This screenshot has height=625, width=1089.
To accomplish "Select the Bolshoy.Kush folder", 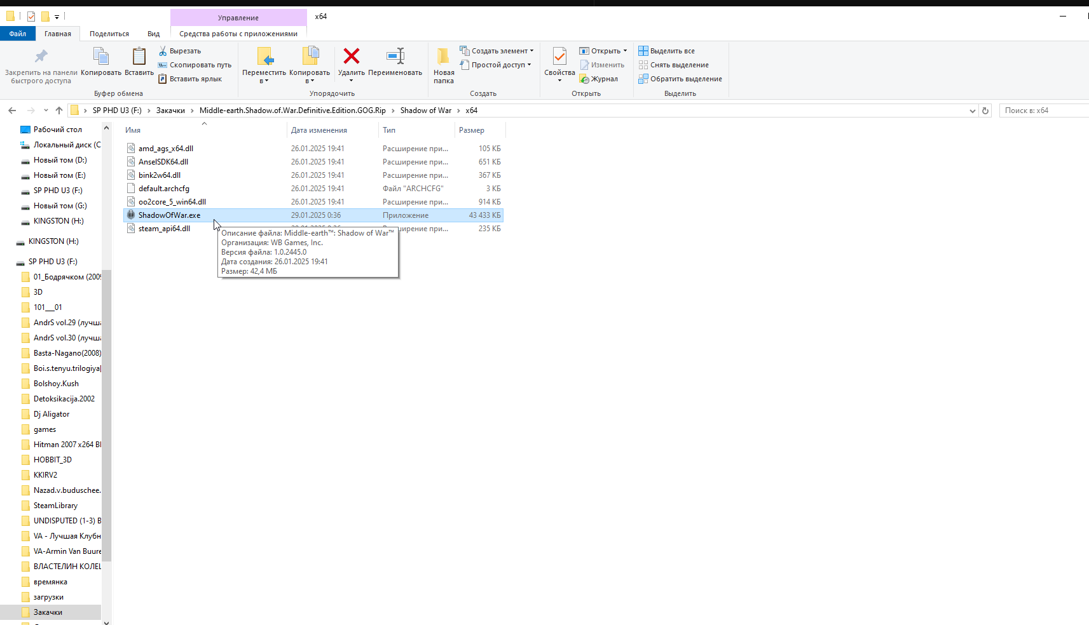I will pyautogui.click(x=56, y=384).
